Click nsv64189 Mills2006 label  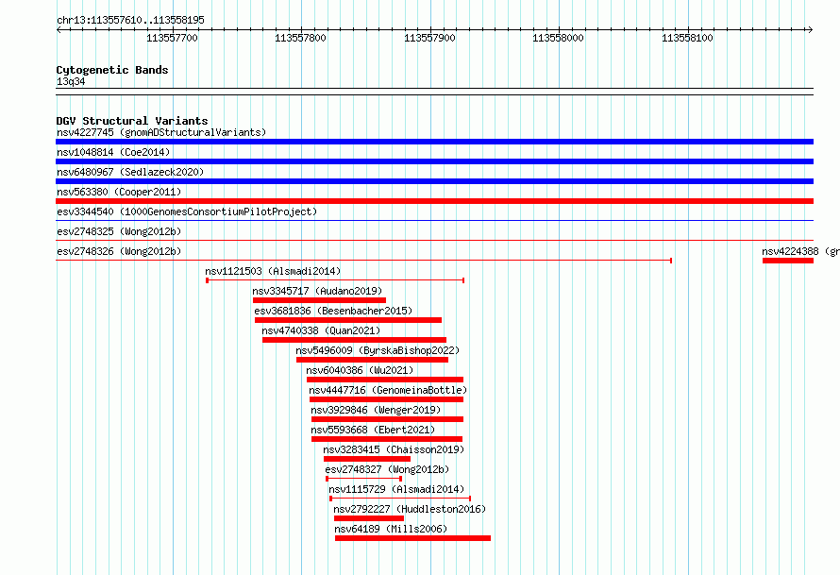pos(391,529)
